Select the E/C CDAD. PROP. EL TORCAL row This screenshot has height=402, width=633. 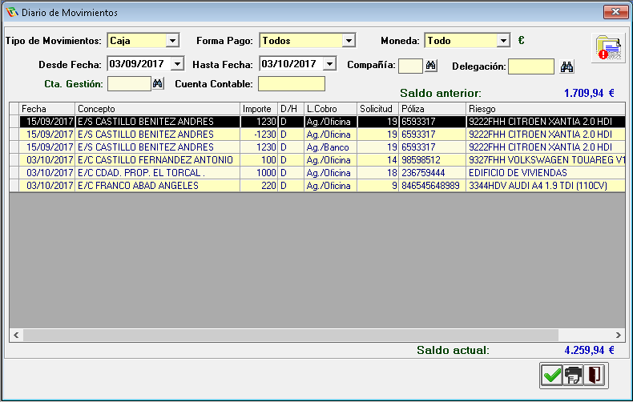click(x=317, y=173)
